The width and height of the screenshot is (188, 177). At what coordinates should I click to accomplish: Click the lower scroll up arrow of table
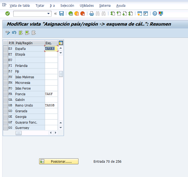click(x=61, y=123)
